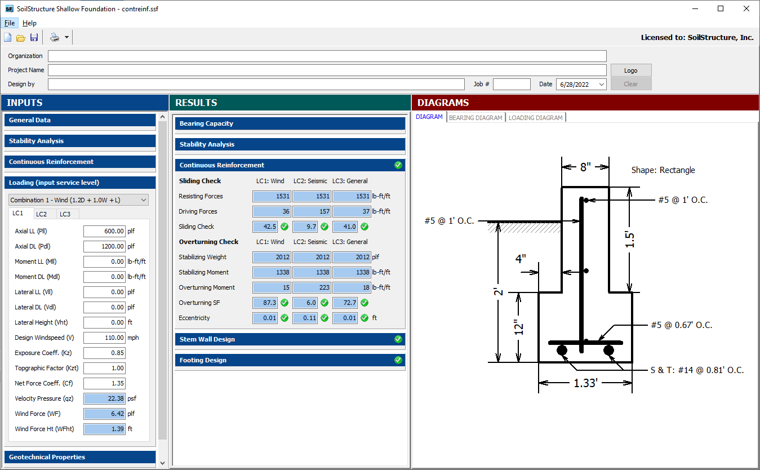Click the Design by input field
This screenshot has width=760, height=470.
click(x=256, y=85)
